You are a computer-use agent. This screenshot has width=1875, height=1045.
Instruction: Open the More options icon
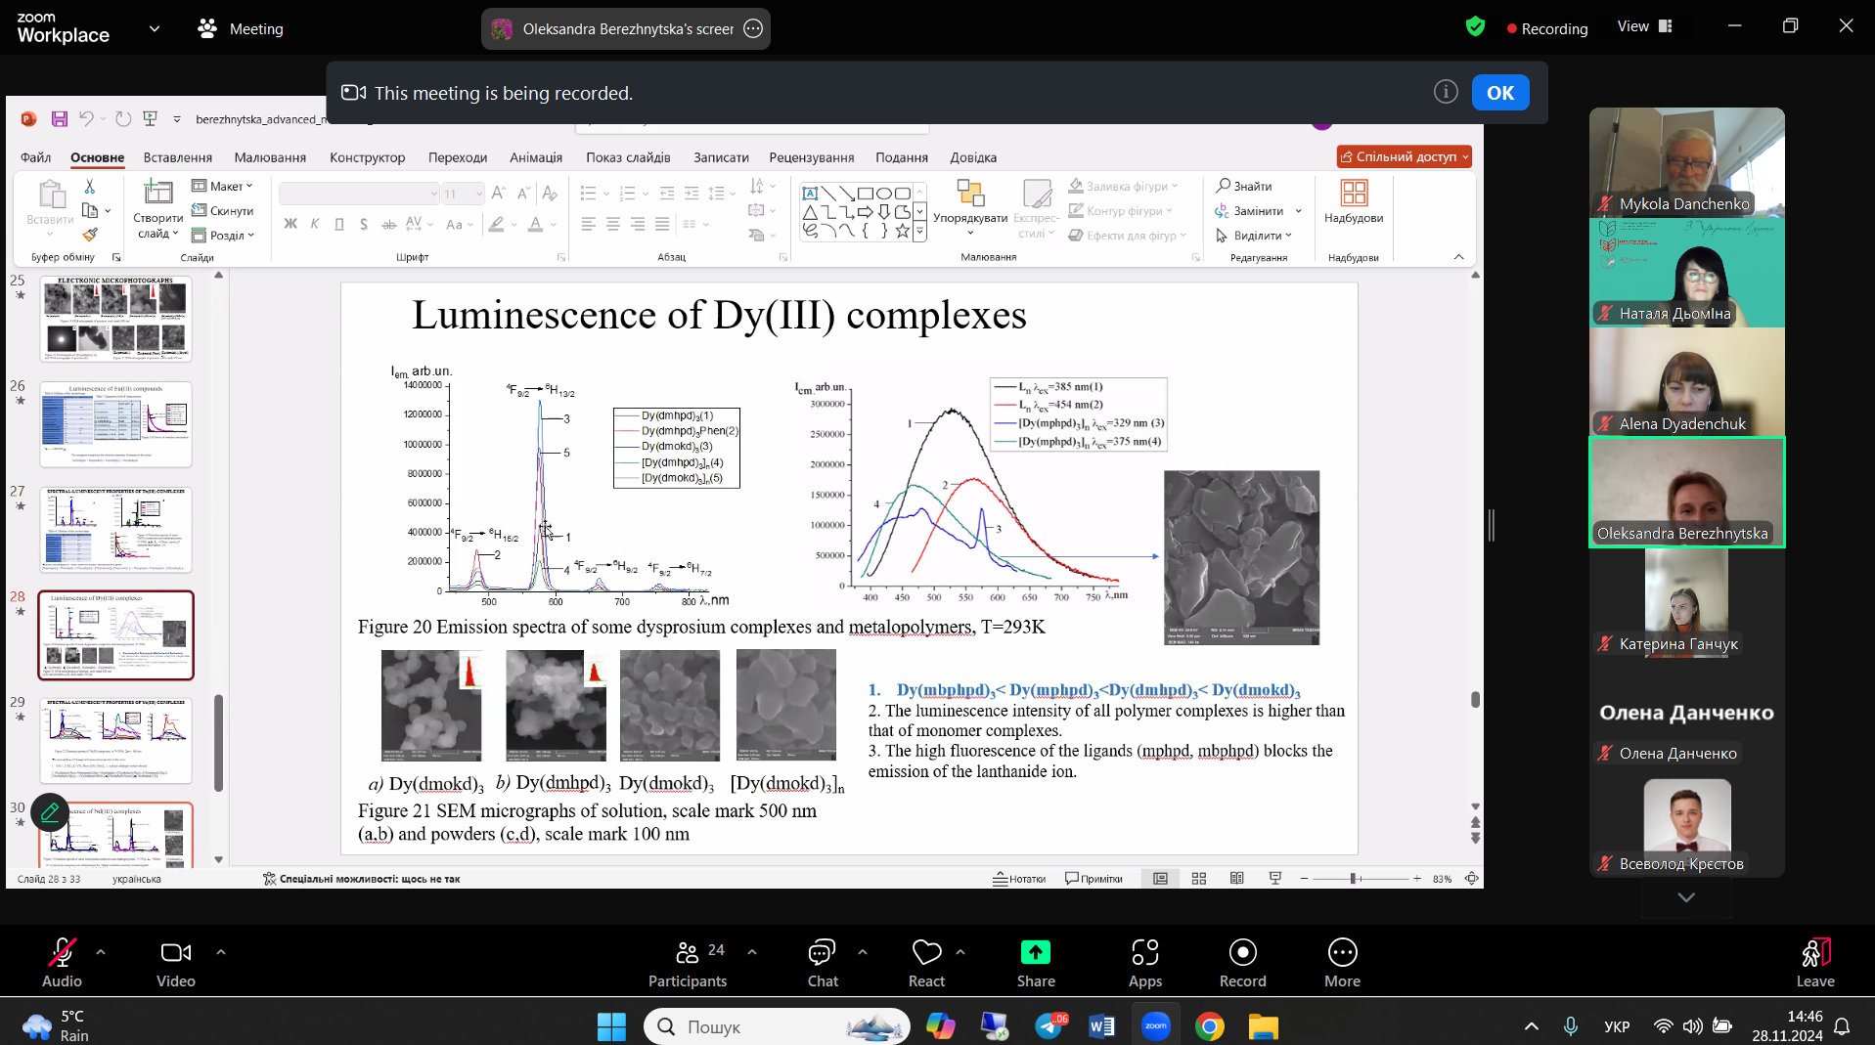click(1342, 953)
